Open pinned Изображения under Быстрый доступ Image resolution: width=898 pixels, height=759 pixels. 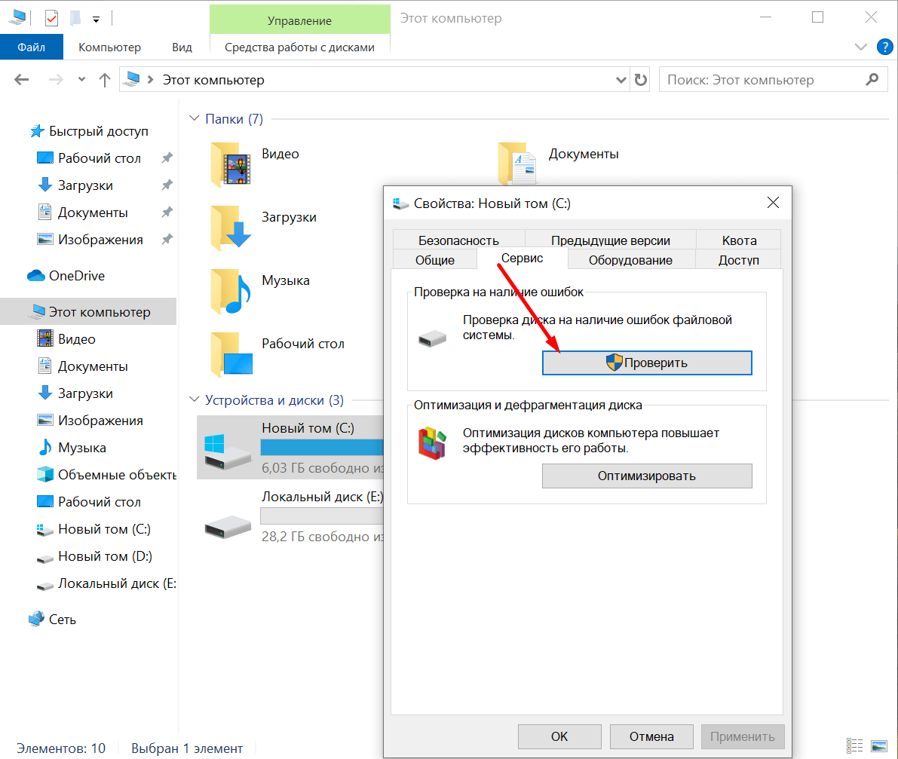pyautogui.click(x=90, y=240)
